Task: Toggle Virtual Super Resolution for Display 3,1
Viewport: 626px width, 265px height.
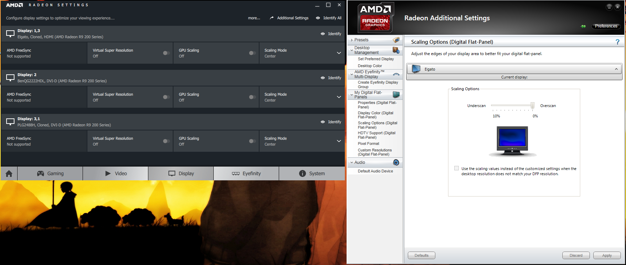Action: coord(167,141)
